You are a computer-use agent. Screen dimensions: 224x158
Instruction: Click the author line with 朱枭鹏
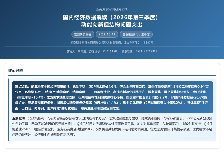[112, 51]
